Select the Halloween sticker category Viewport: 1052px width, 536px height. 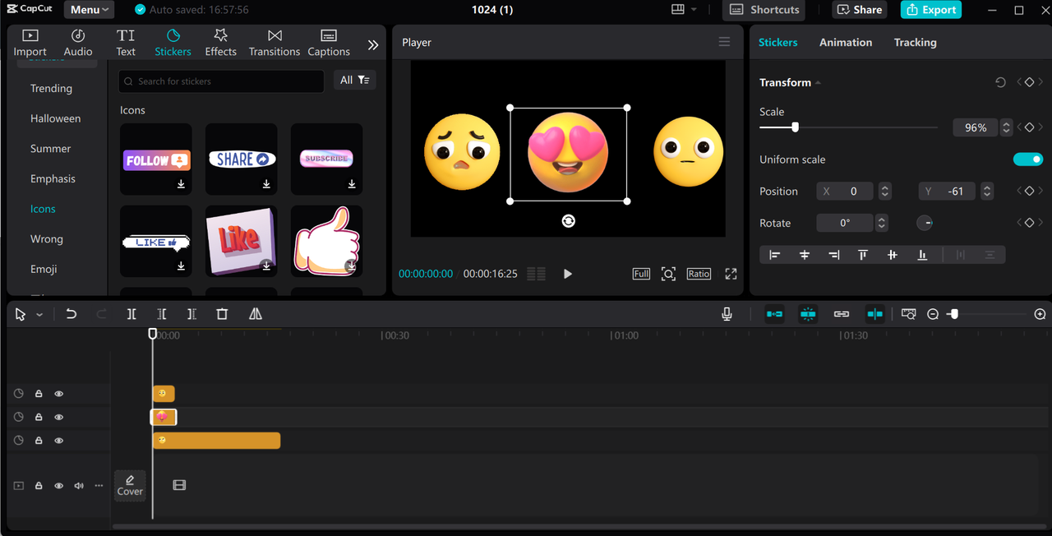coord(56,118)
